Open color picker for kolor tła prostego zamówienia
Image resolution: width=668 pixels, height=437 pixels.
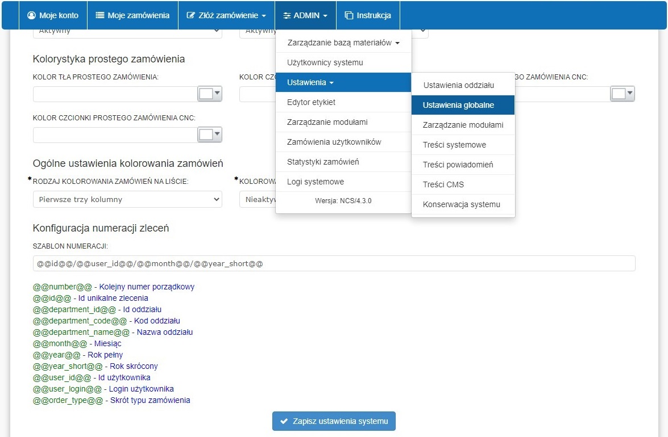tap(209, 94)
